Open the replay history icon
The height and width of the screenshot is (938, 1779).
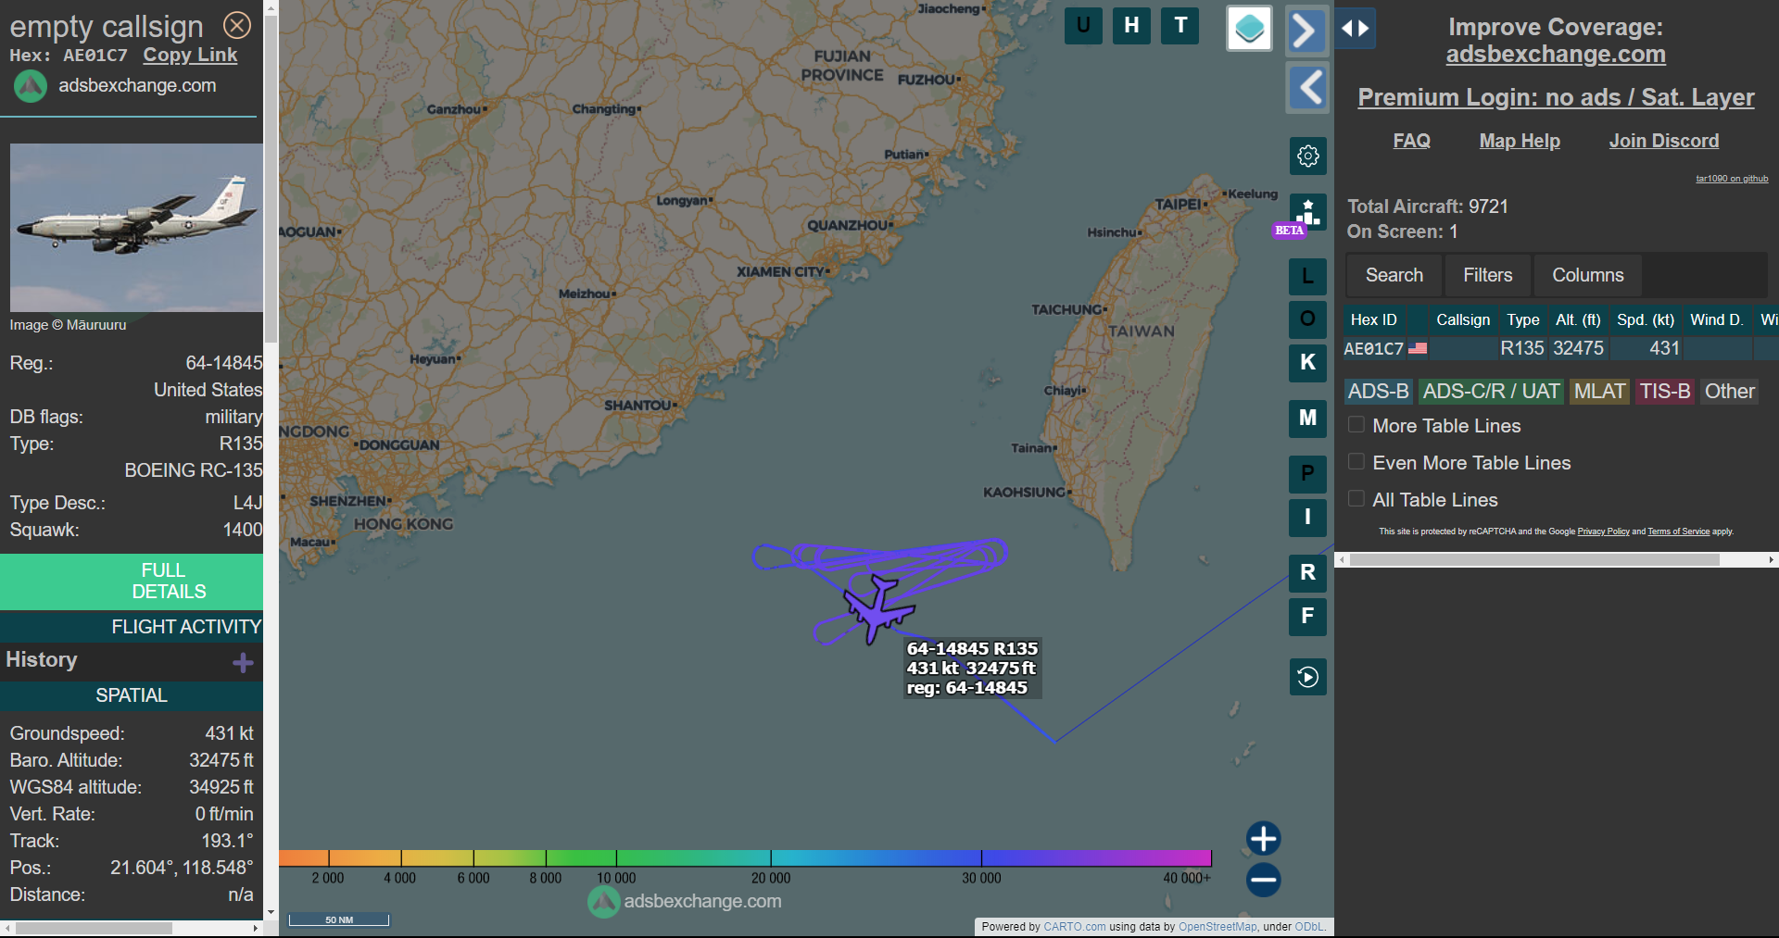point(1307,677)
